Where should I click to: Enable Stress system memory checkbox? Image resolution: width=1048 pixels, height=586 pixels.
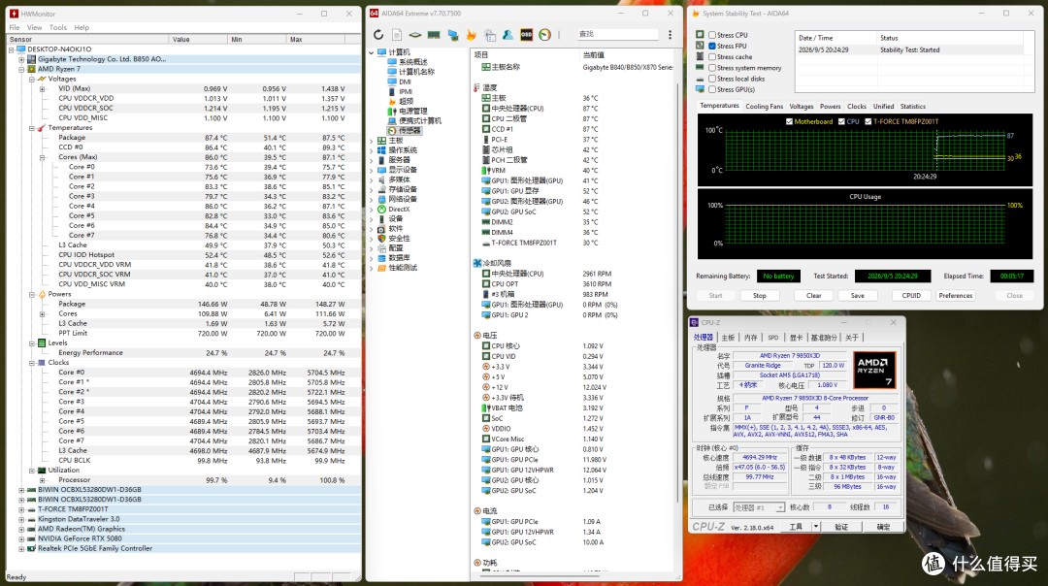tap(712, 68)
